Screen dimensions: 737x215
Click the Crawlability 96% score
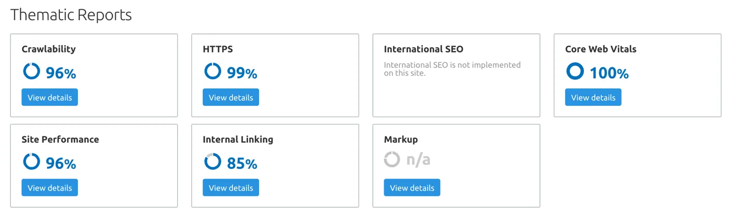(61, 74)
